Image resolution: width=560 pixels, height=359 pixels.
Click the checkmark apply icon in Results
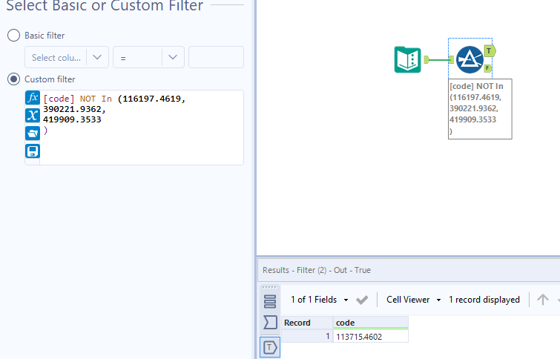362,300
